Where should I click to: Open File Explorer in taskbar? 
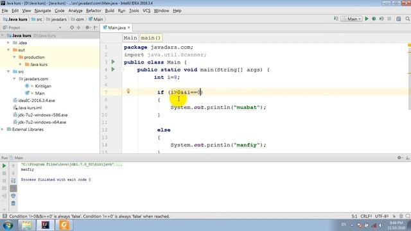coord(27,225)
